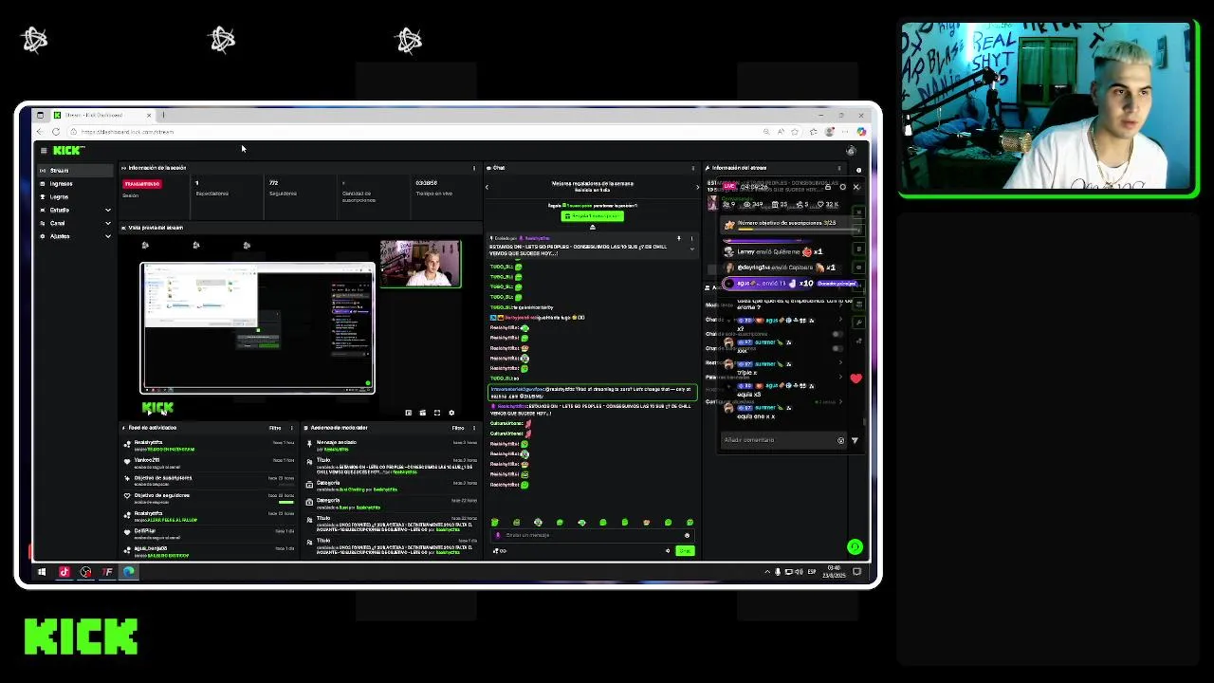Click the overlay comment filter funnel icon
Image resolution: width=1214 pixels, height=683 pixels.
855,440
